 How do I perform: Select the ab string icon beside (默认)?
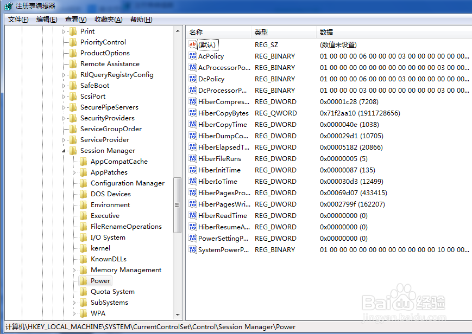coord(193,44)
